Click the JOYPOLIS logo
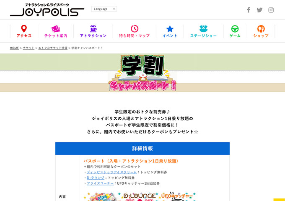The height and width of the screenshot is (201, 285). 47,10
